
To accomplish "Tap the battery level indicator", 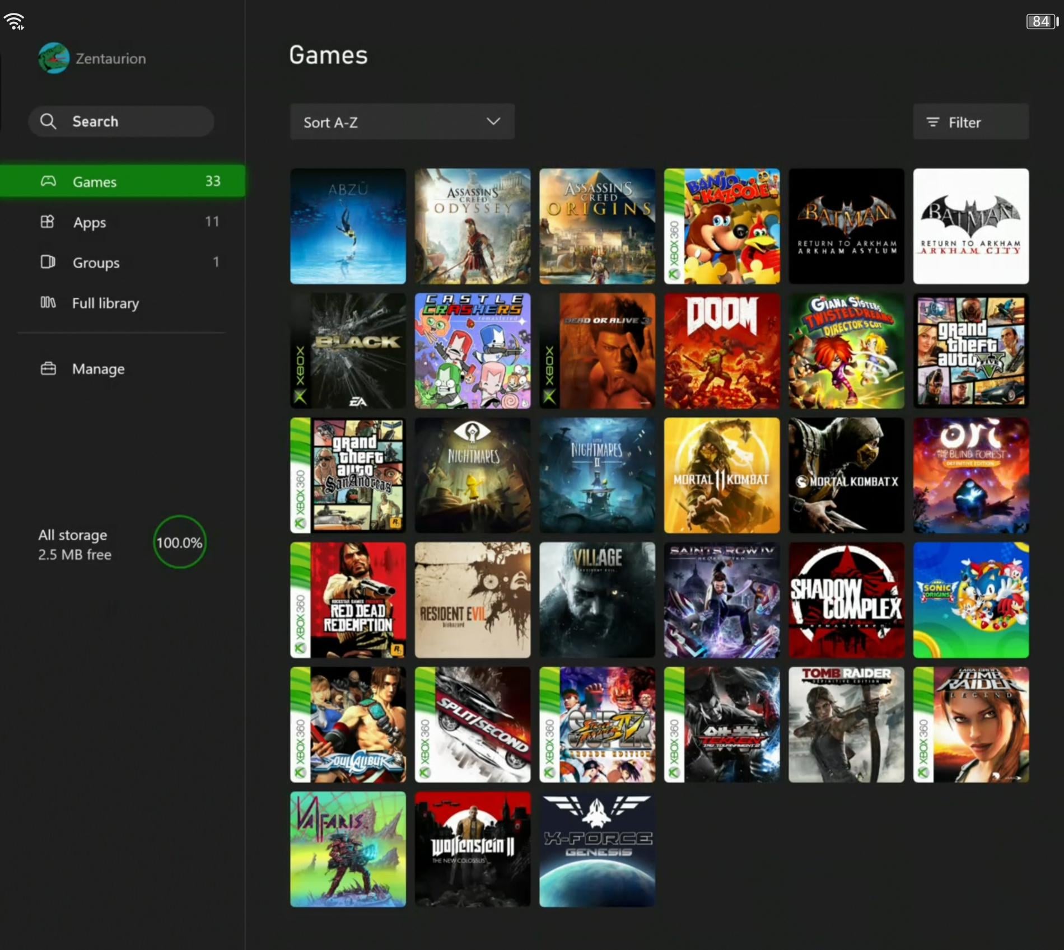I will 1042,21.
